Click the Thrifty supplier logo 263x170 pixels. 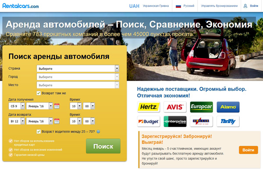pyautogui.click(x=228, y=121)
